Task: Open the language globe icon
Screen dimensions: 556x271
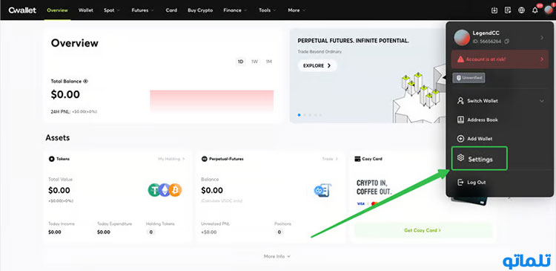Action: [x=521, y=10]
